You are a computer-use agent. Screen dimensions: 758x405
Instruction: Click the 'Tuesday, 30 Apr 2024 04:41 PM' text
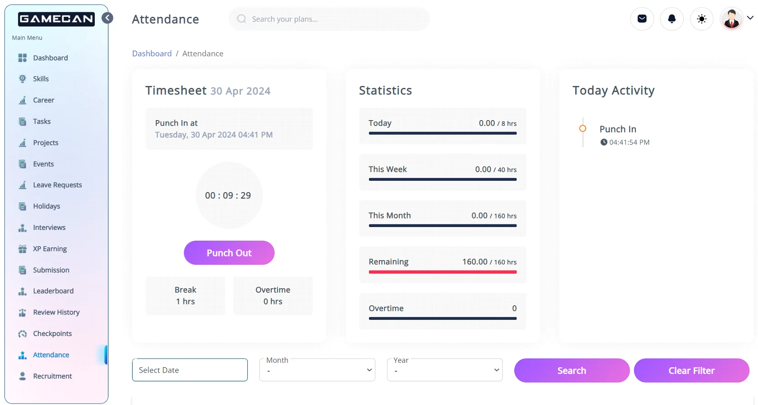pyautogui.click(x=214, y=135)
